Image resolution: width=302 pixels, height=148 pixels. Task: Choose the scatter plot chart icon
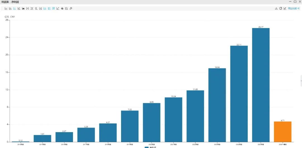(x=19, y=8)
